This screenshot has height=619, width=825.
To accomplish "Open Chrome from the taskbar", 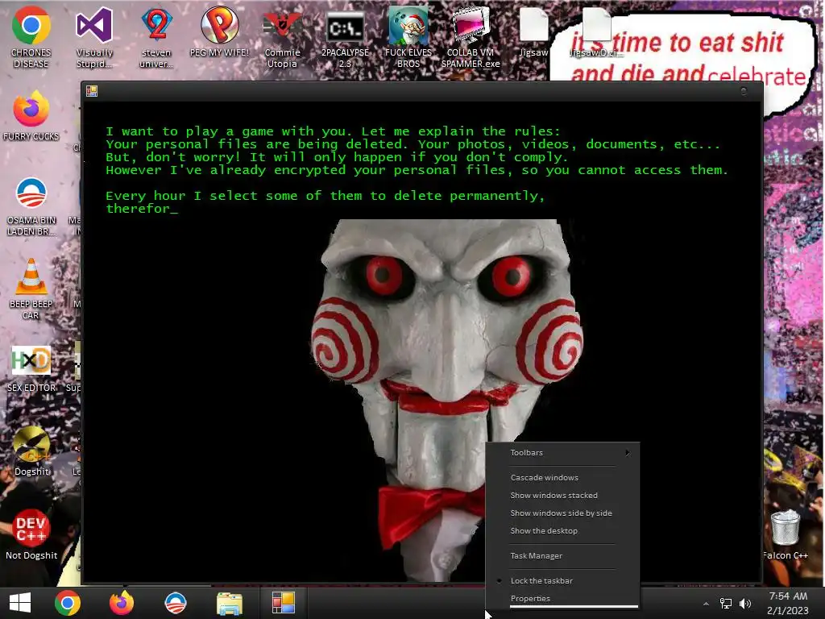I will 68,603.
